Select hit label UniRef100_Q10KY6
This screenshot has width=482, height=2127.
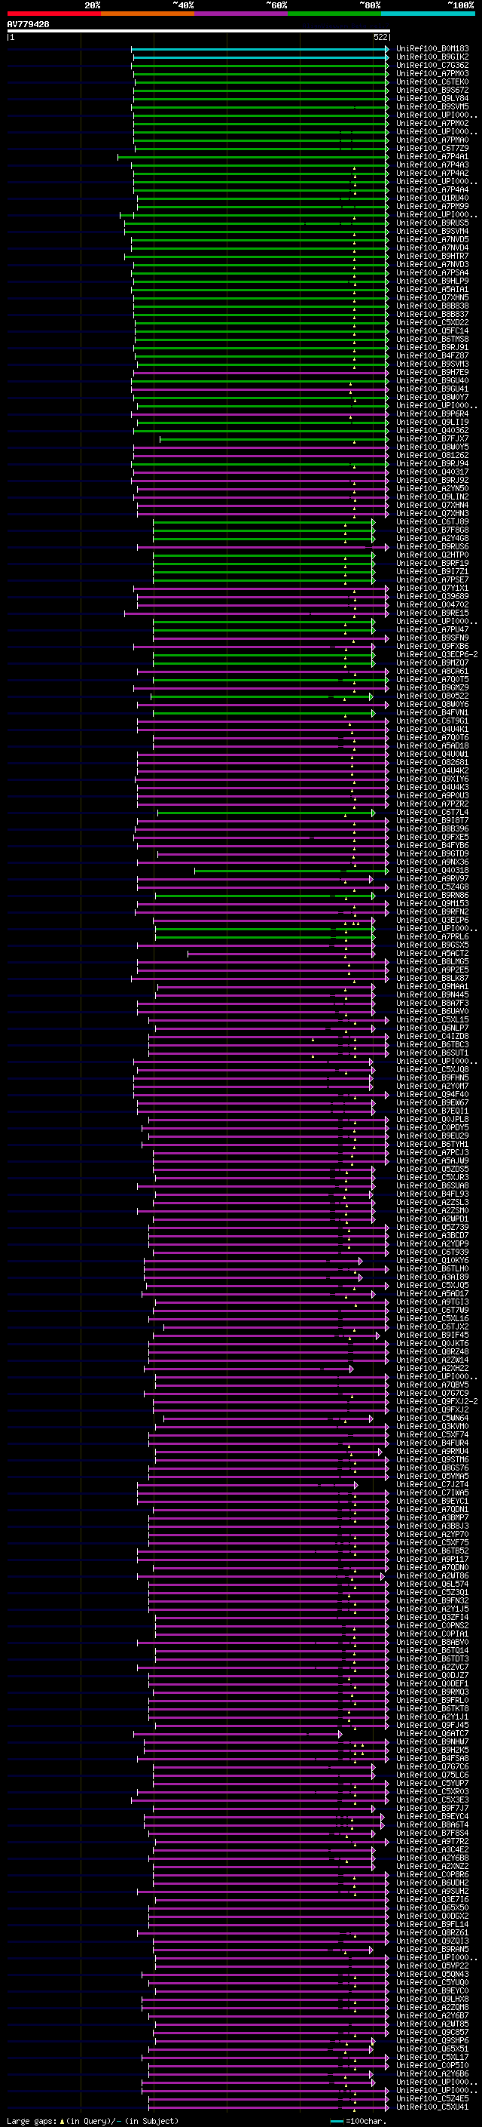432,1261
